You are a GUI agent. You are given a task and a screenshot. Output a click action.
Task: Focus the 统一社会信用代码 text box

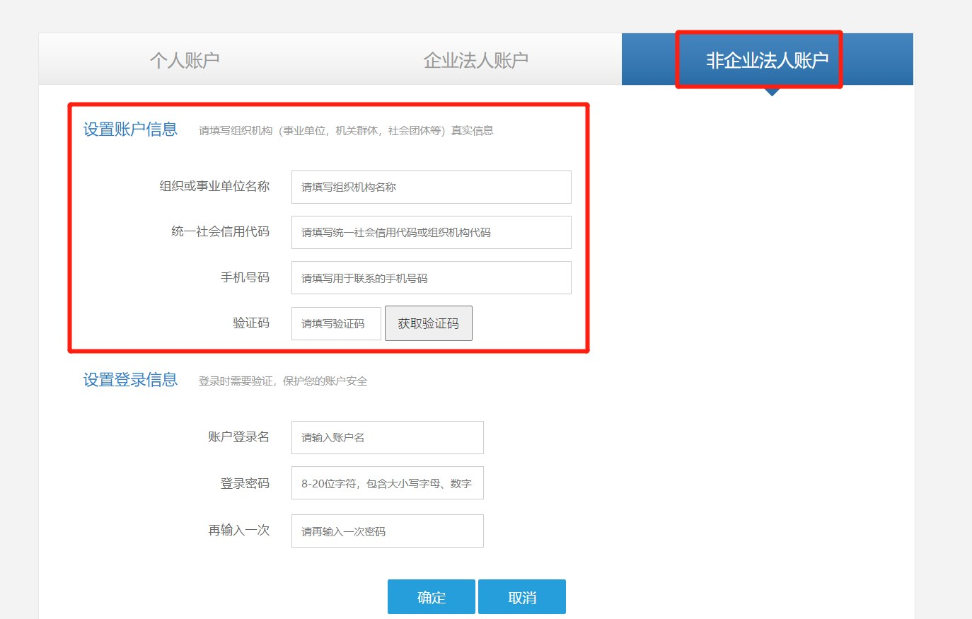[x=431, y=232]
